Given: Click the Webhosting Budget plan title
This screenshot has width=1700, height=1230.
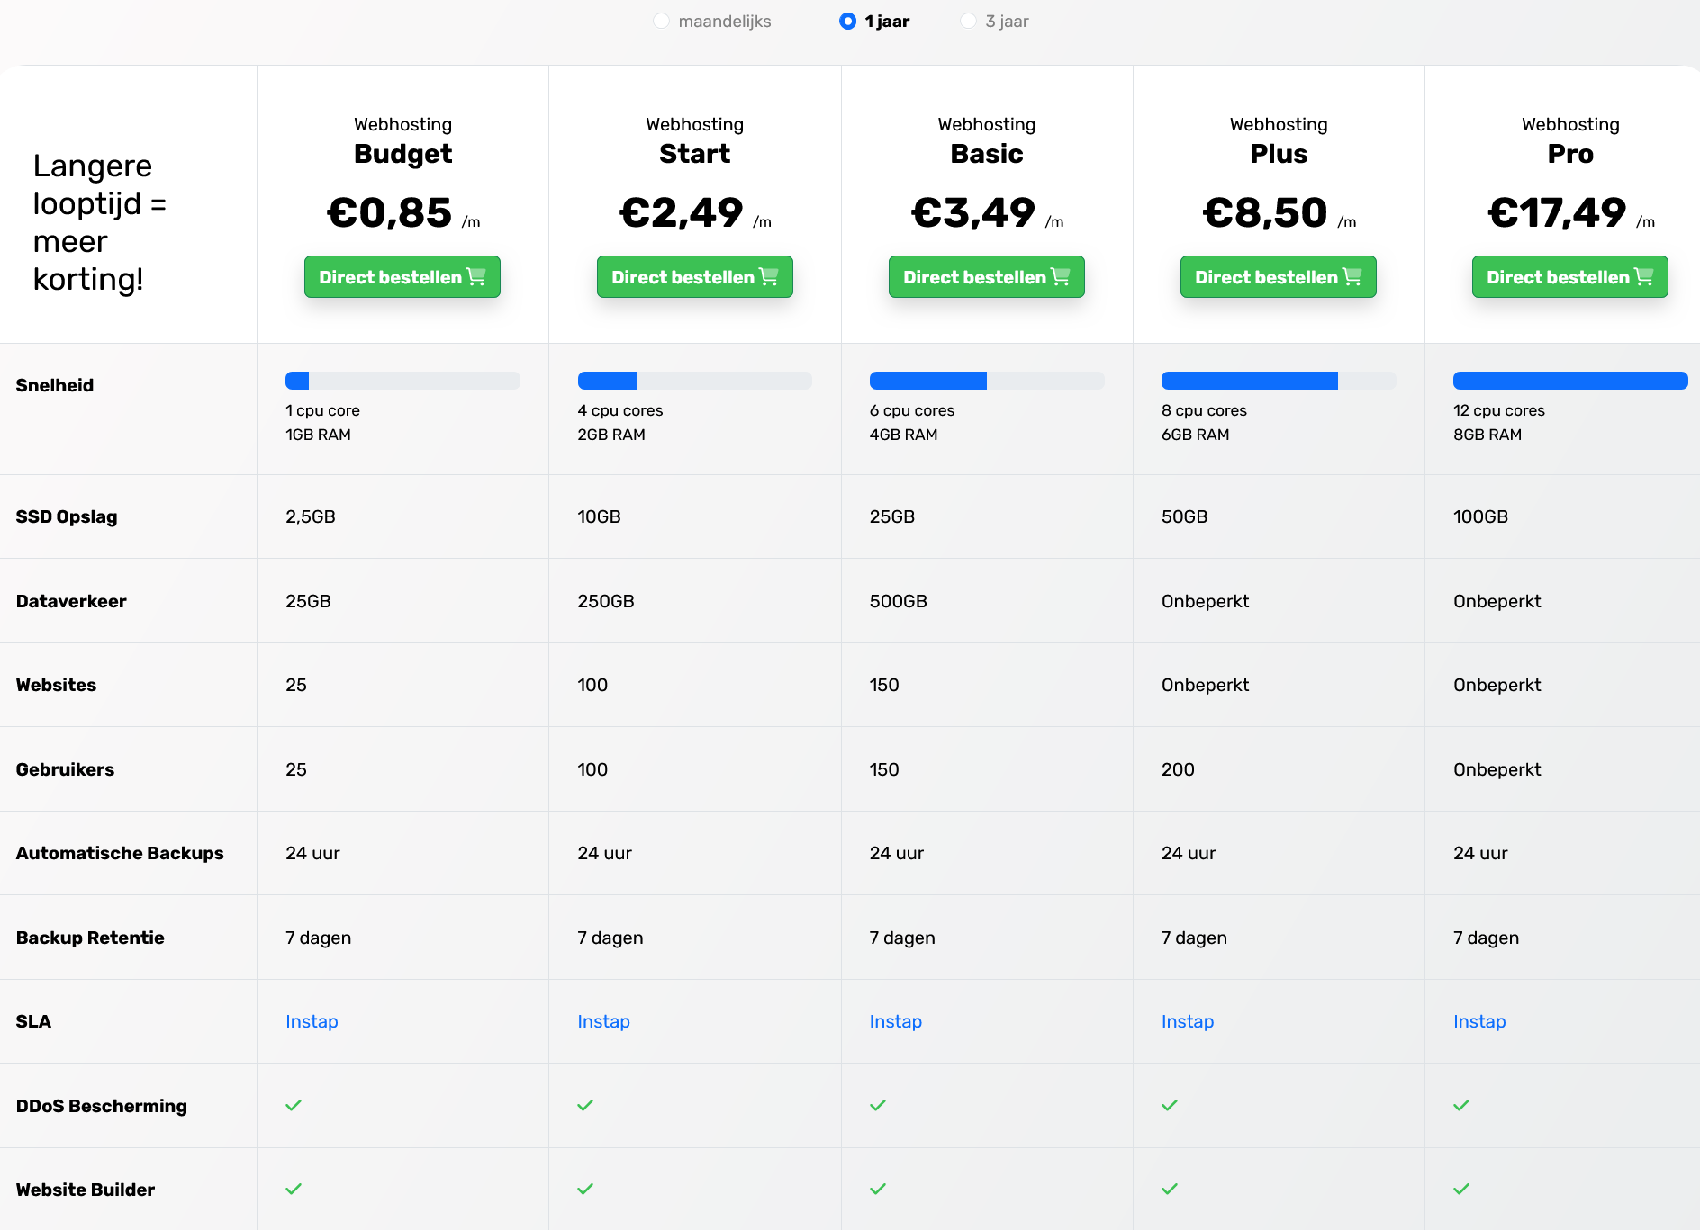Looking at the screenshot, I should coord(402,141).
